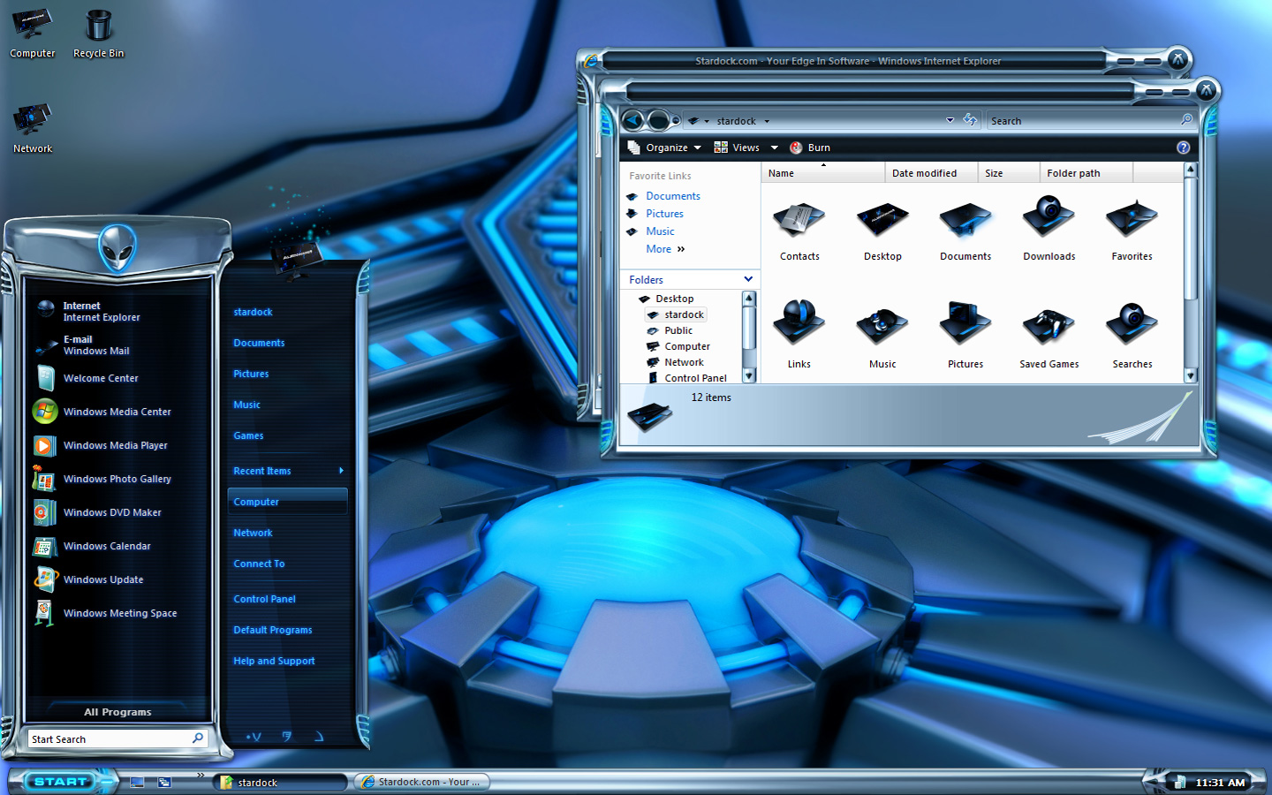Click the Explorer Forward arrow button

tap(658, 120)
